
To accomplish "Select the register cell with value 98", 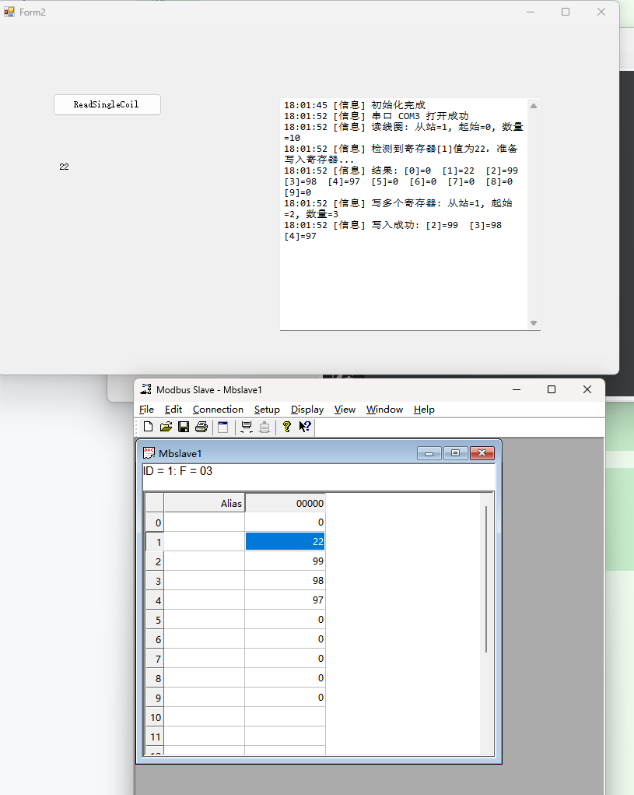I will point(285,581).
